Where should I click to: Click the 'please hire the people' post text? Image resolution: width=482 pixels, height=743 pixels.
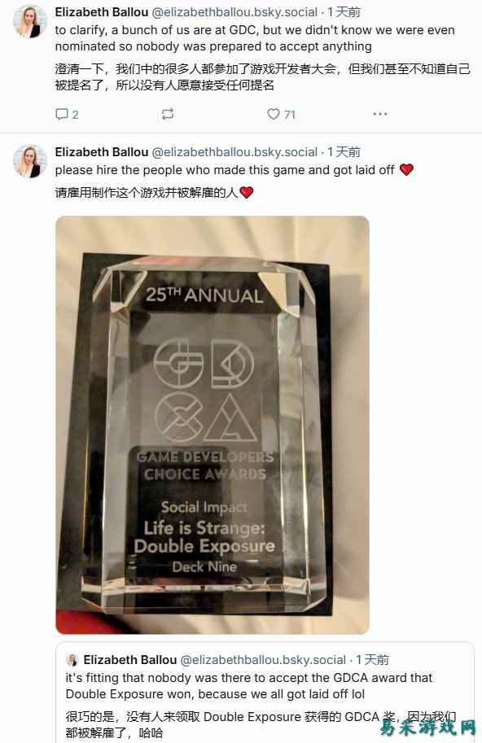[225, 170]
